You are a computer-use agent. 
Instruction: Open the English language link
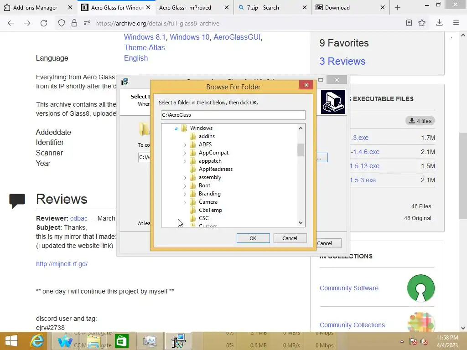136,58
